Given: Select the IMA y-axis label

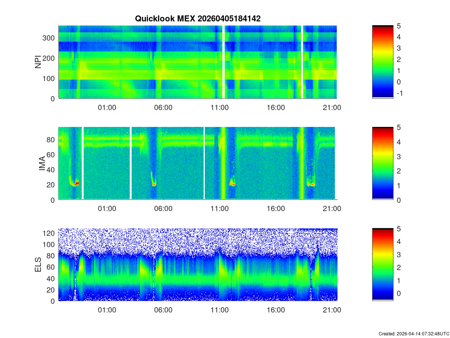Looking at the screenshot, I should [42, 163].
